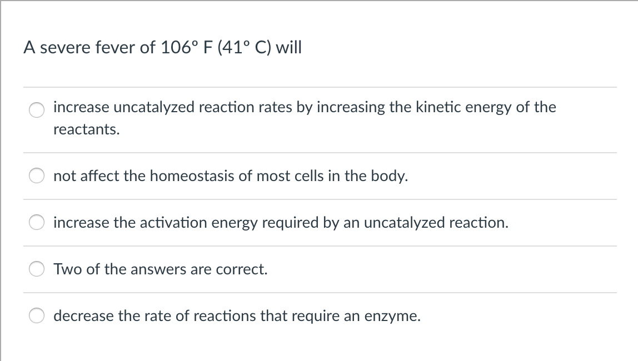Click 'Two of the answers are correct' text
The width and height of the screenshot is (638, 361).
pos(160,269)
